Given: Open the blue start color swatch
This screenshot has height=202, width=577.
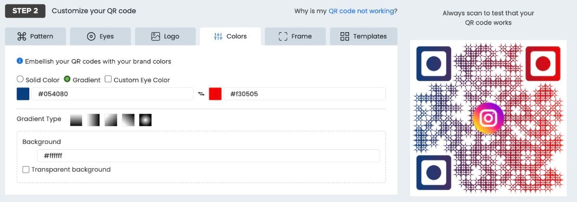Looking at the screenshot, I should [x=23, y=94].
